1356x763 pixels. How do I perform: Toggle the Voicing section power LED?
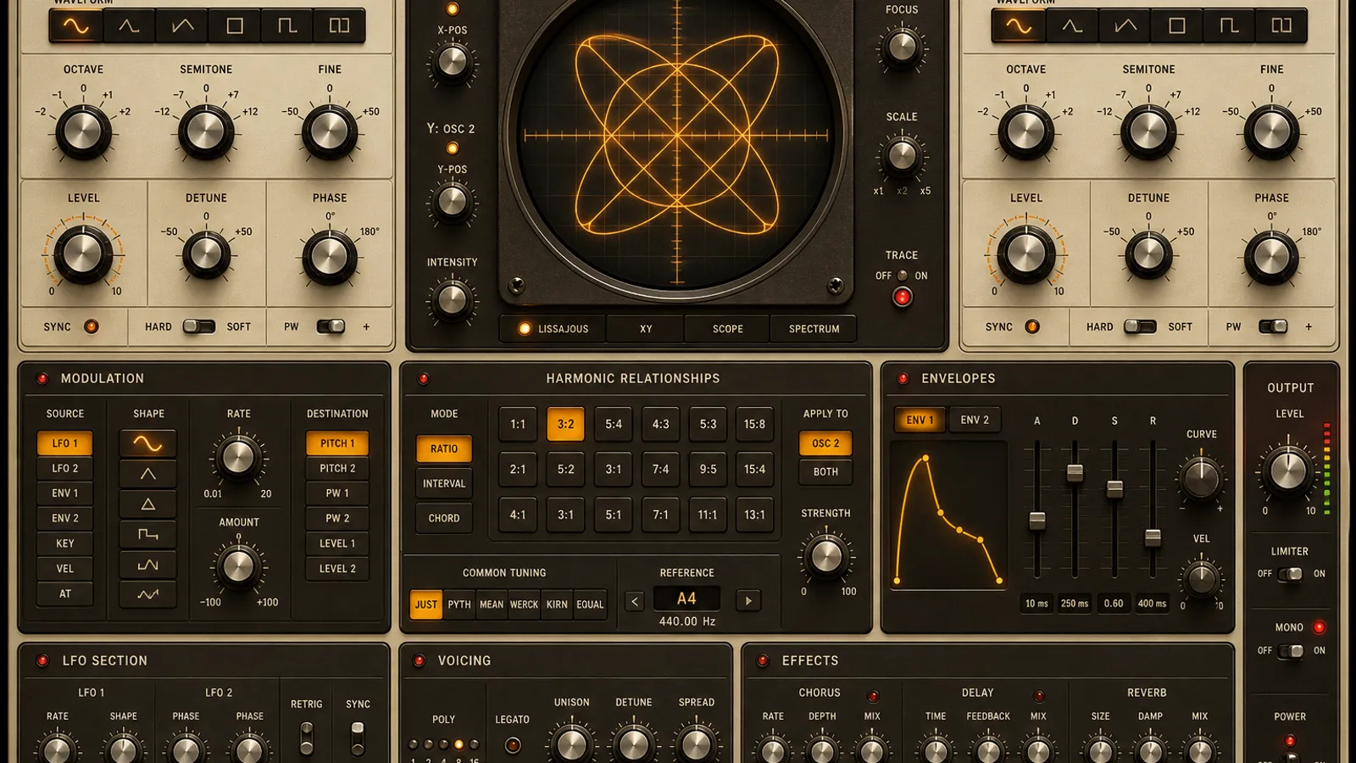419,660
